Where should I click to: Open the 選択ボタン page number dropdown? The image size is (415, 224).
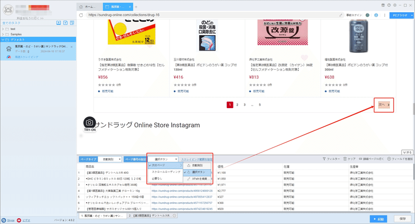coord(163,159)
